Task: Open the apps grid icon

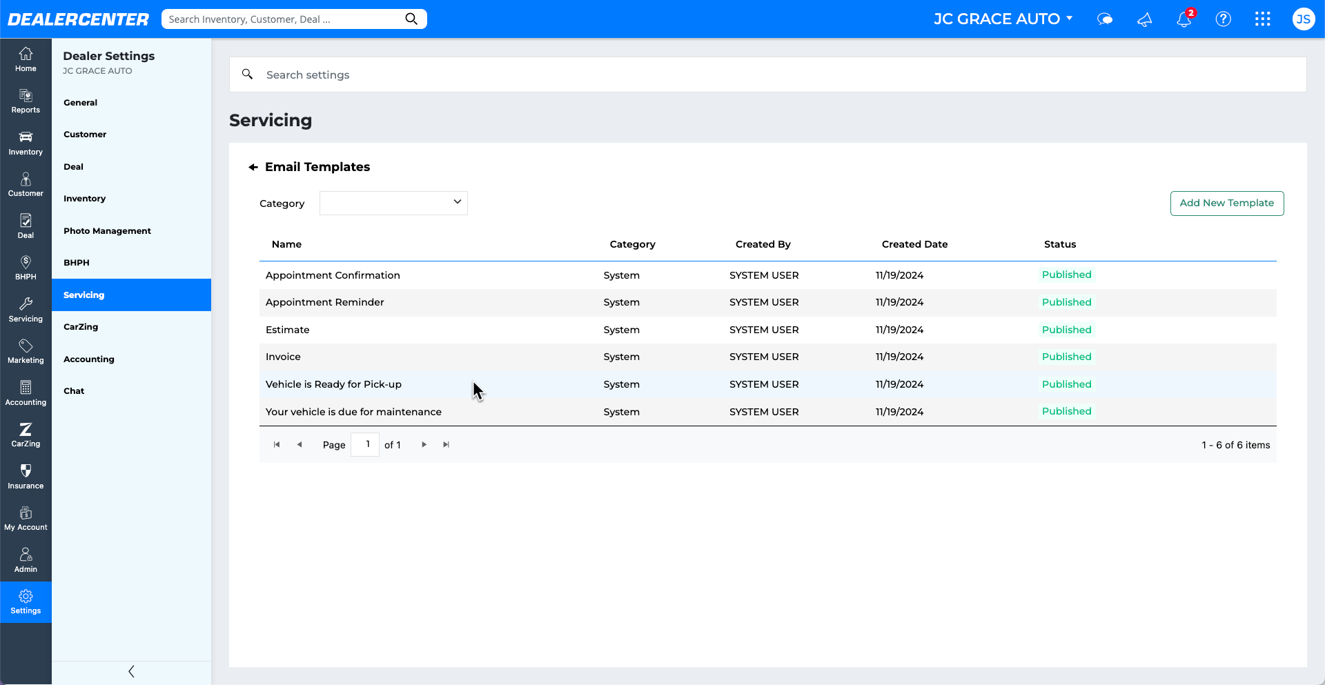Action: click(x=1263, y=19)
